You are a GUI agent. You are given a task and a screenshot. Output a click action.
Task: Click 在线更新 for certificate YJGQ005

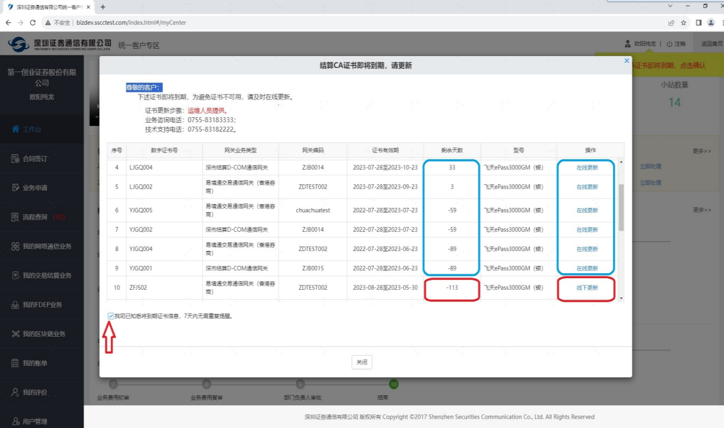click(x=587, y=210)
